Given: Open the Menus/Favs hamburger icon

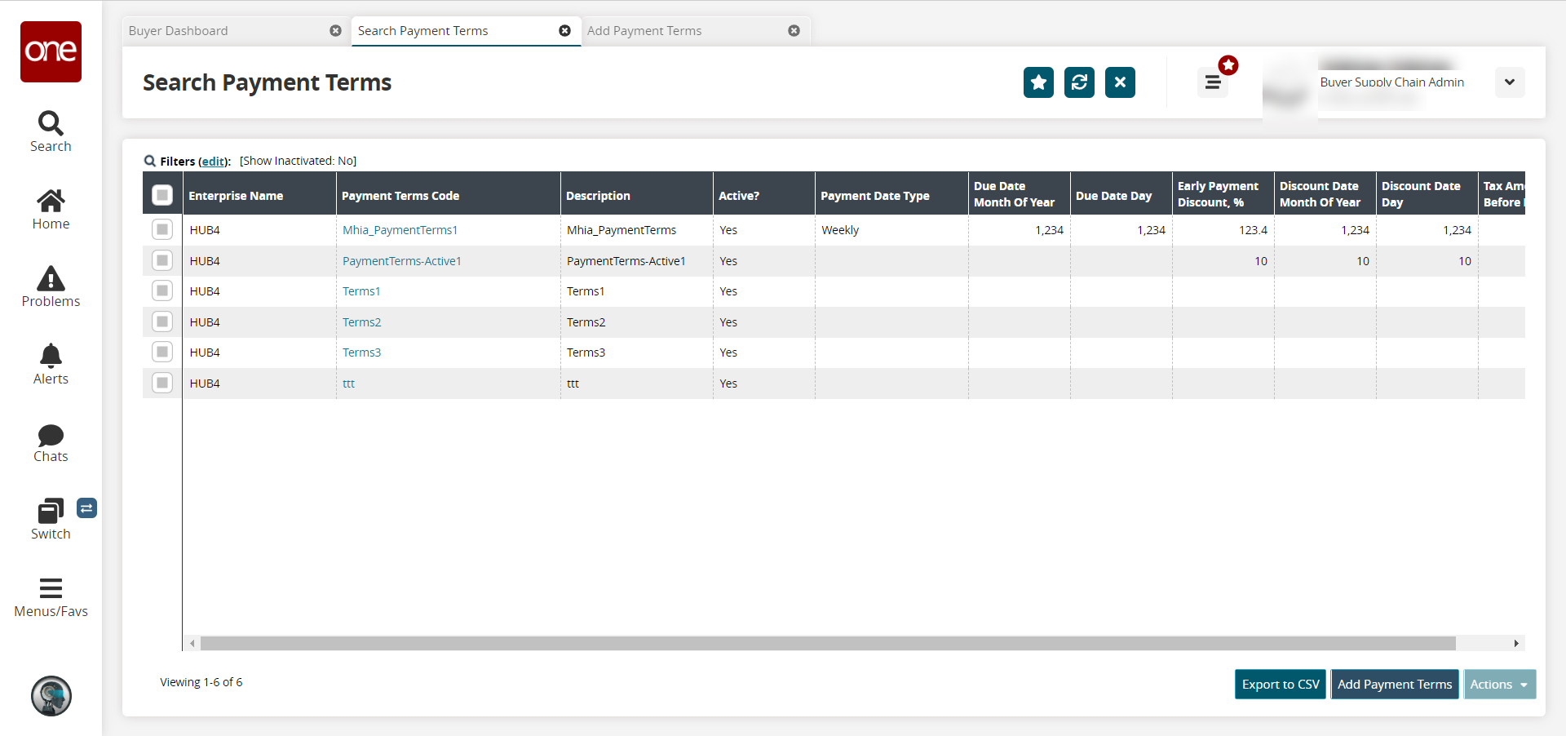Looking at the screenshot, I should (x=51, y=588).
